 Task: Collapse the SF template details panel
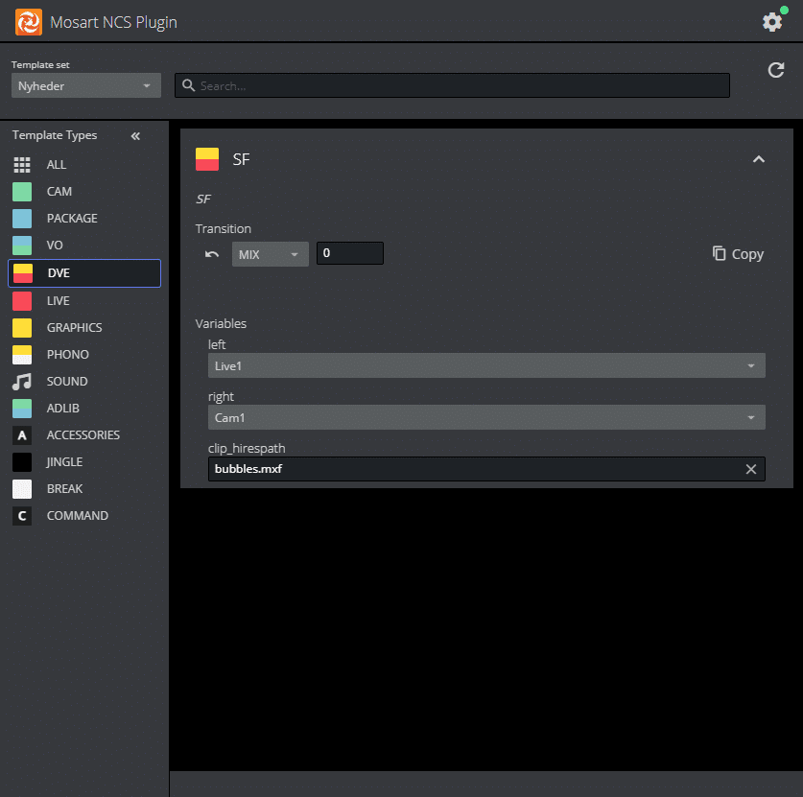click(x=759, y=159)
